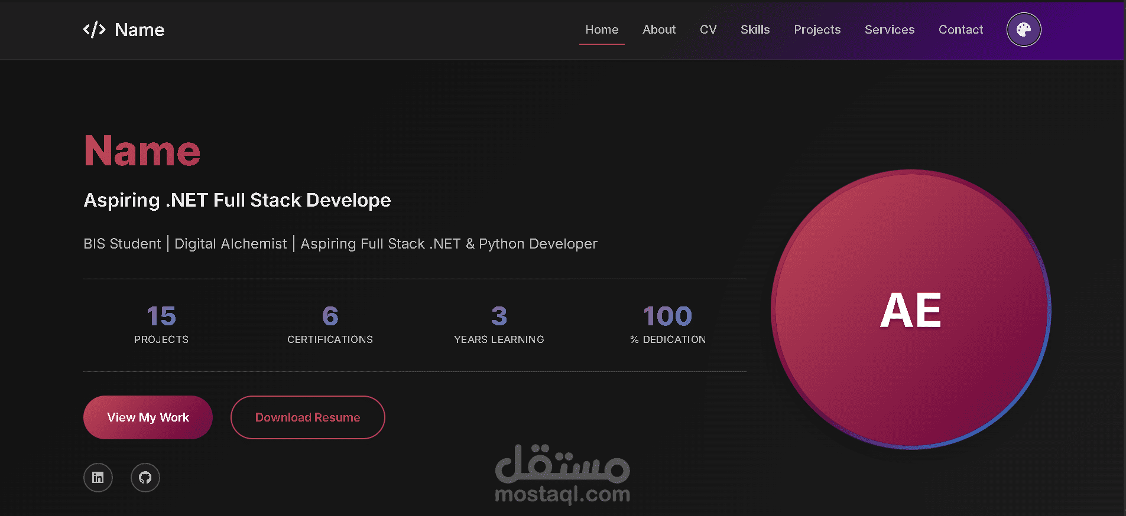Image resolution: width=1126 pixels, height=516 pixels.
Task: Open the About section link
Action: (x=658, y=30)
